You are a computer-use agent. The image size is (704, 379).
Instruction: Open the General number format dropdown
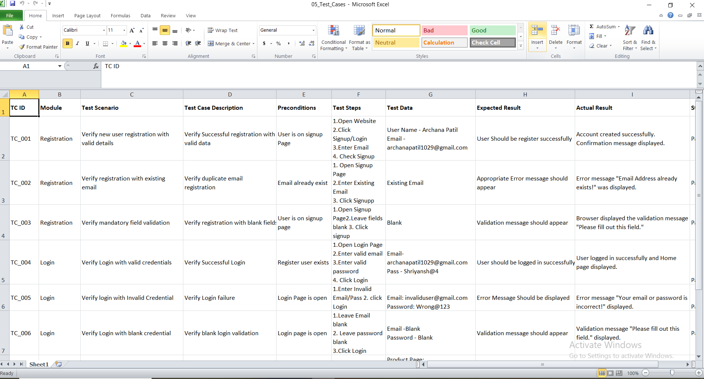point(313,30)
